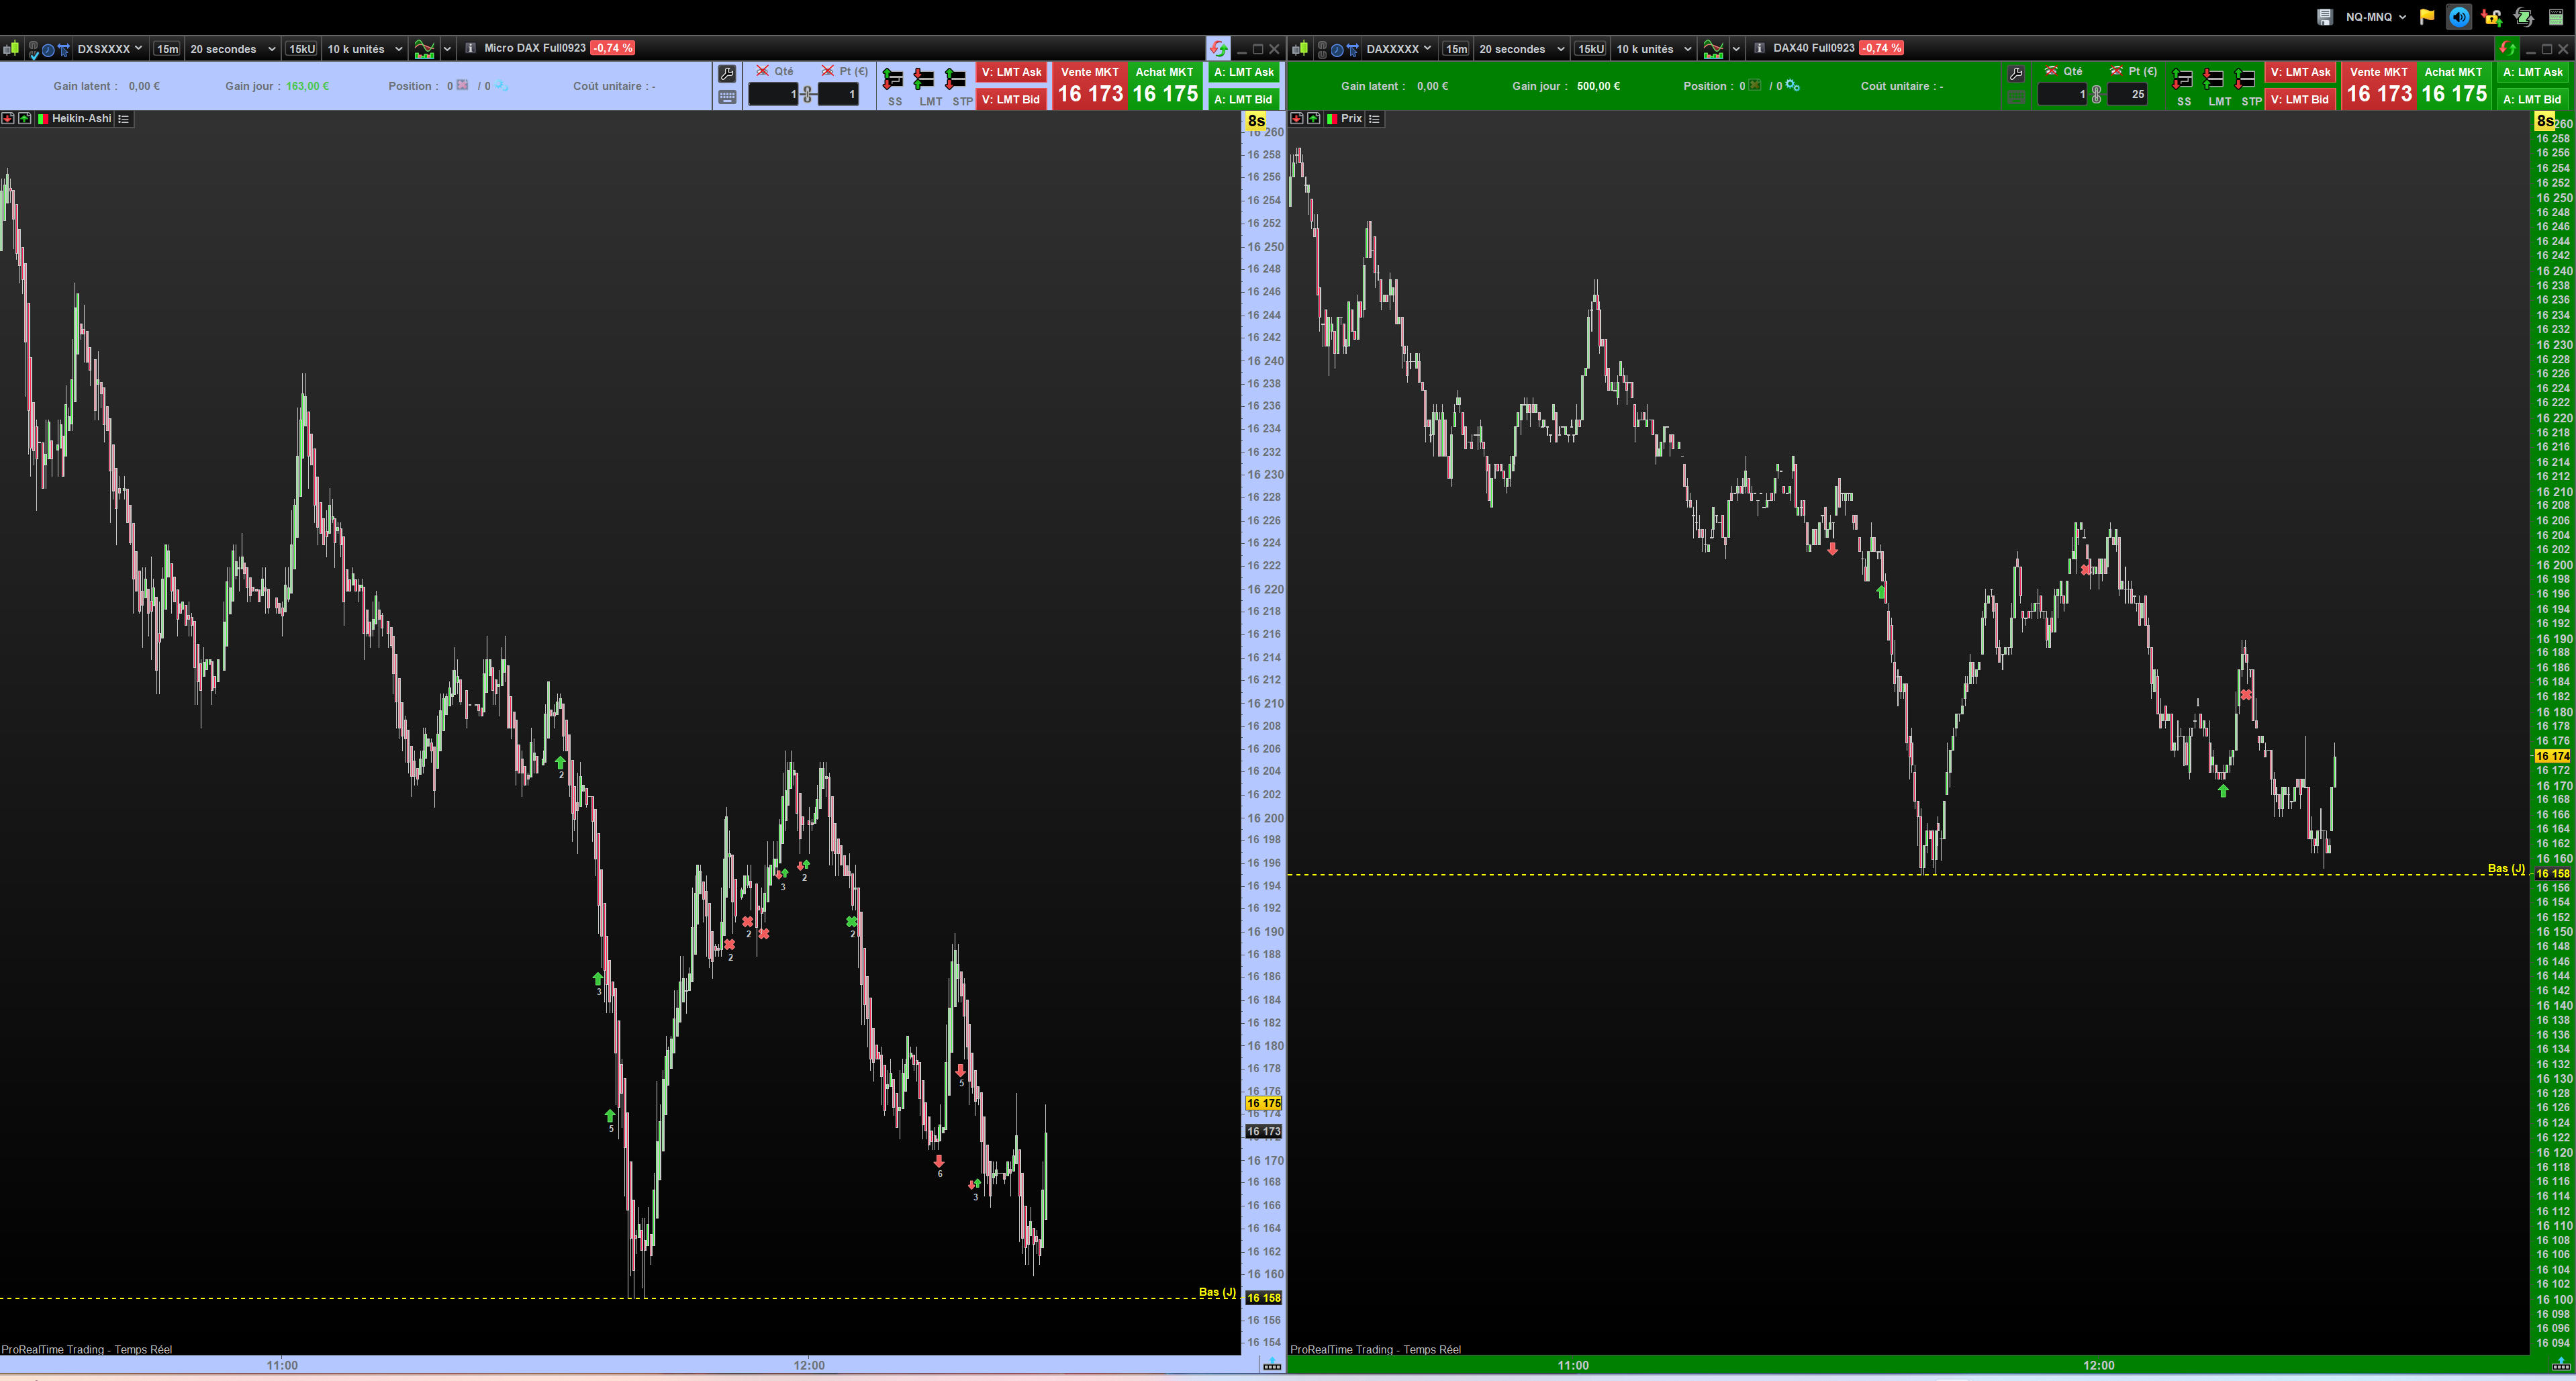Open DXSXXXX instrument dropdown
This screenshot has height=1381, width=2576.
pyautogui.click(x=110, y=48)
